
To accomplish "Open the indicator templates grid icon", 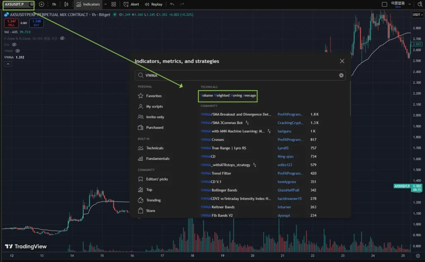I will coord(114,4).
